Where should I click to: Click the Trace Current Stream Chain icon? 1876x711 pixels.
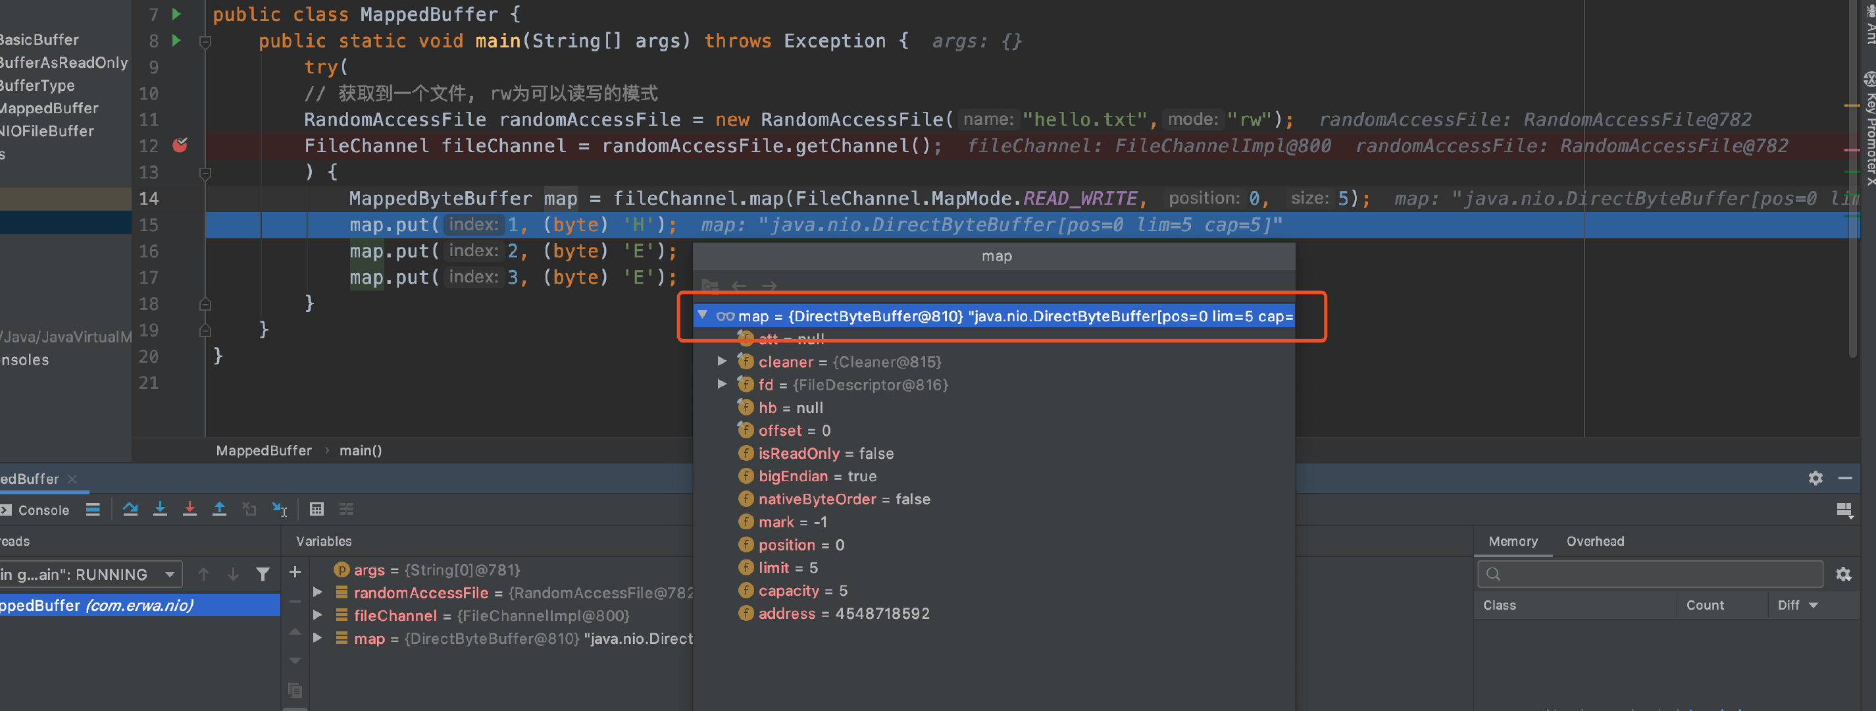pos(346,509)
